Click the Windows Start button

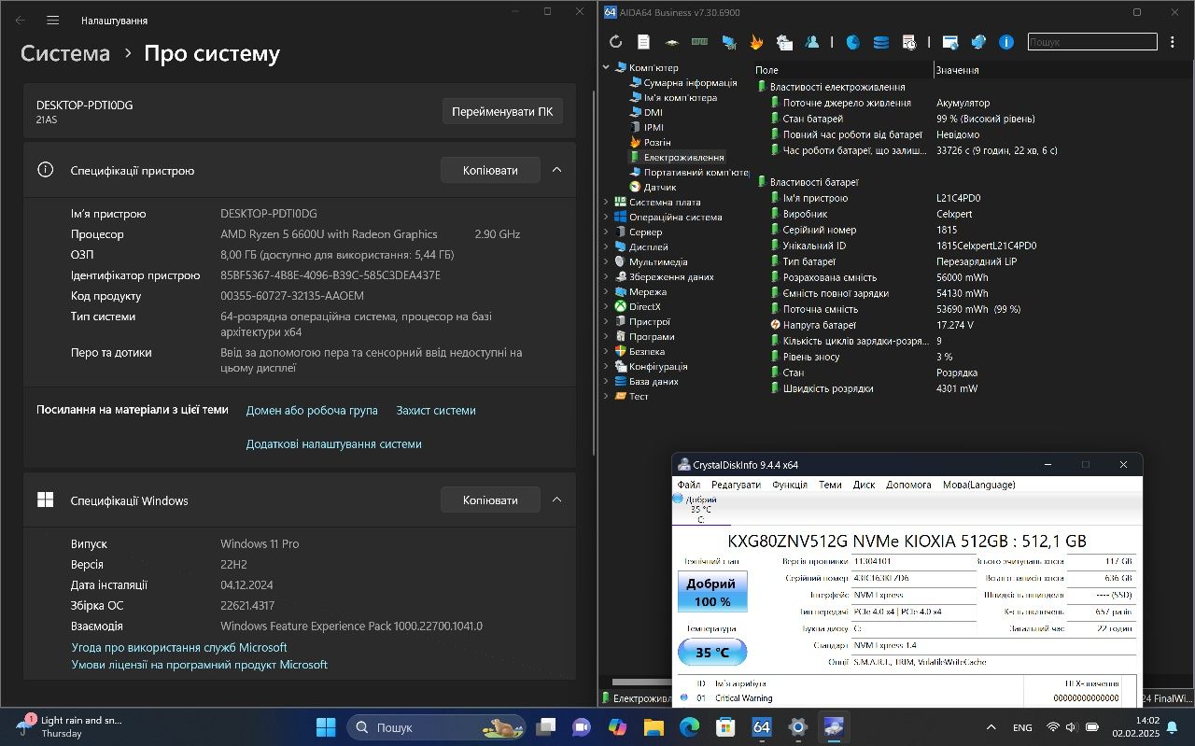click(x=326, y=727)
